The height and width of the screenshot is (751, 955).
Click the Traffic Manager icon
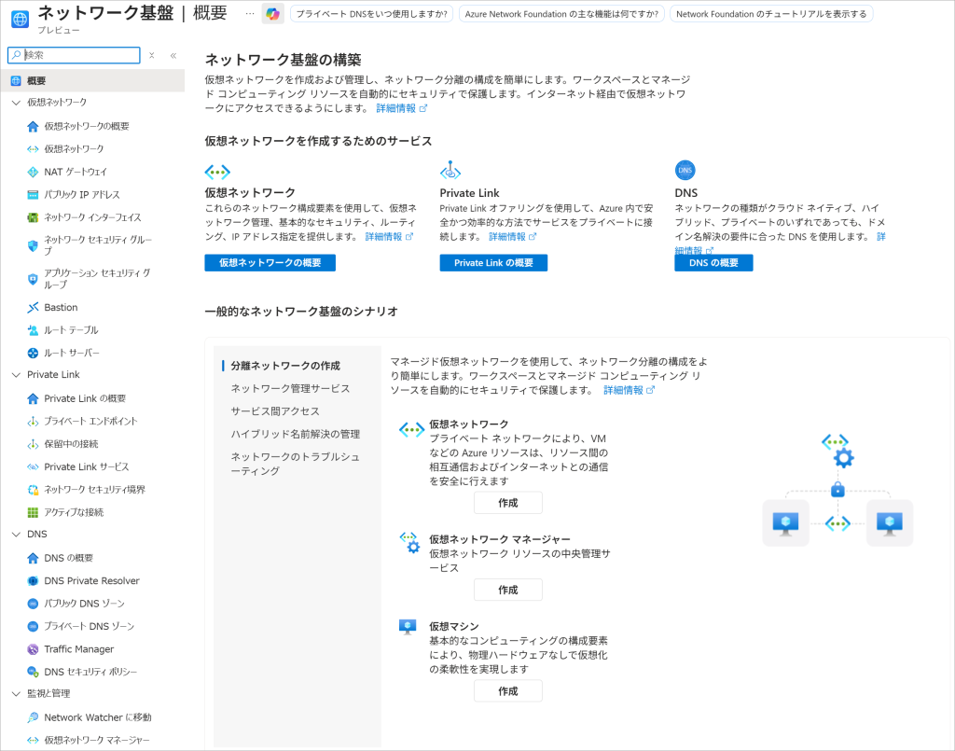coord(33,649)
